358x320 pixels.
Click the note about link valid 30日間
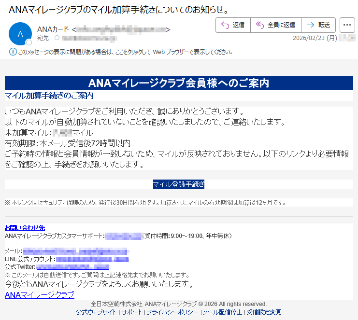coord(145,203)
